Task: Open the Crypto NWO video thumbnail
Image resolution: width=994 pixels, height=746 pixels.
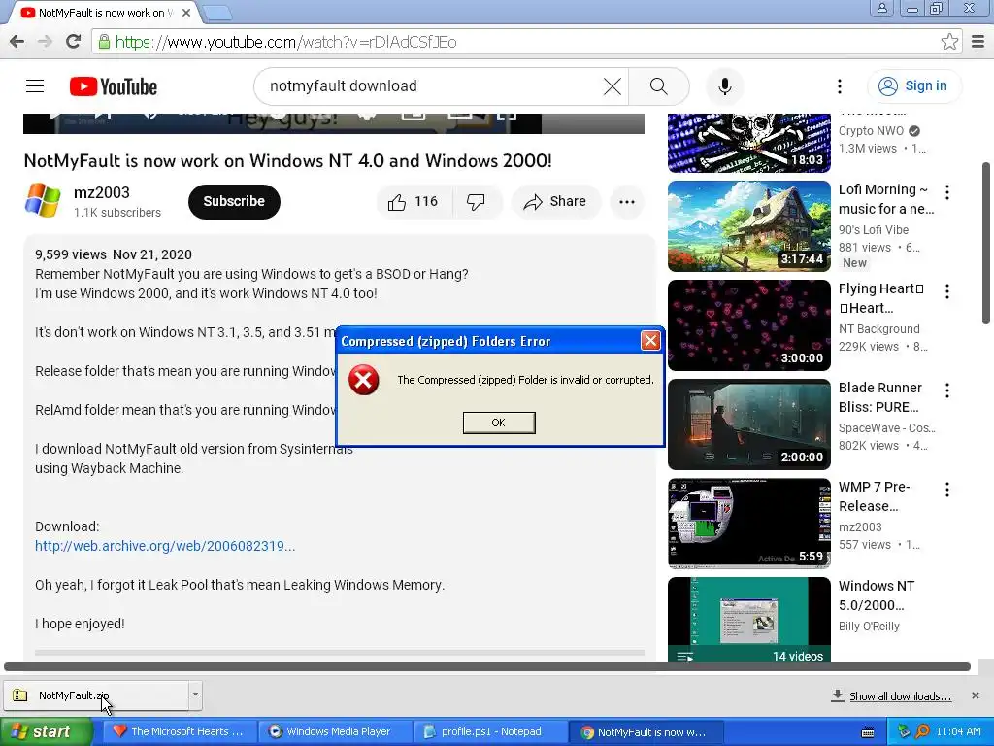Action: [x=748, y=143]
